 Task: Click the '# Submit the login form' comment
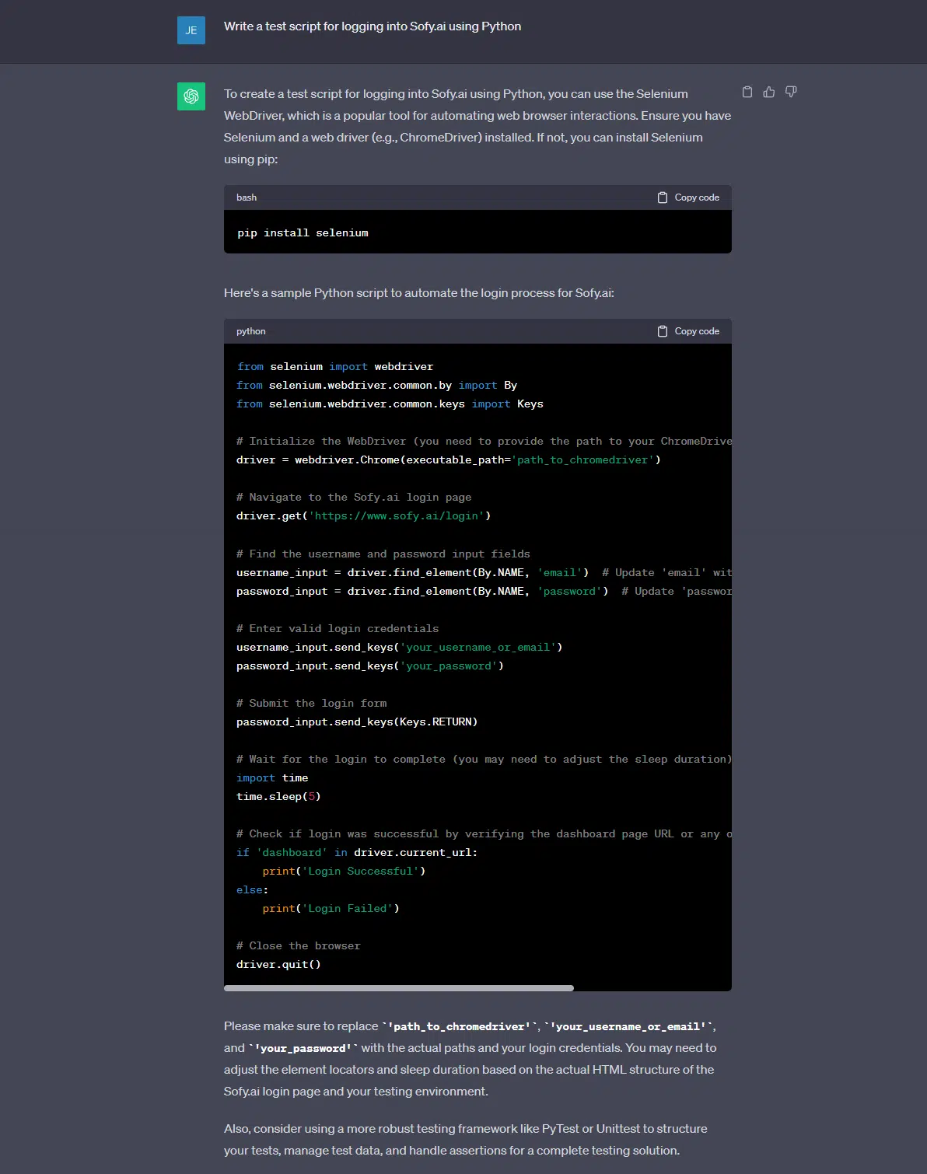311,704
